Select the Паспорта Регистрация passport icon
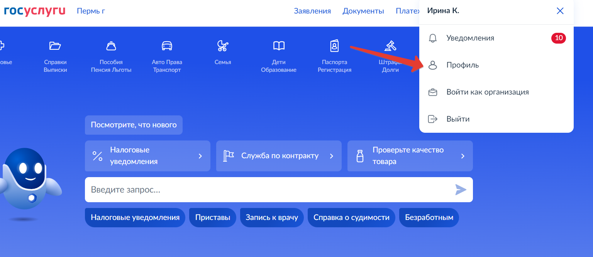This screenshot has width=593, height=257. click(334, 46)
